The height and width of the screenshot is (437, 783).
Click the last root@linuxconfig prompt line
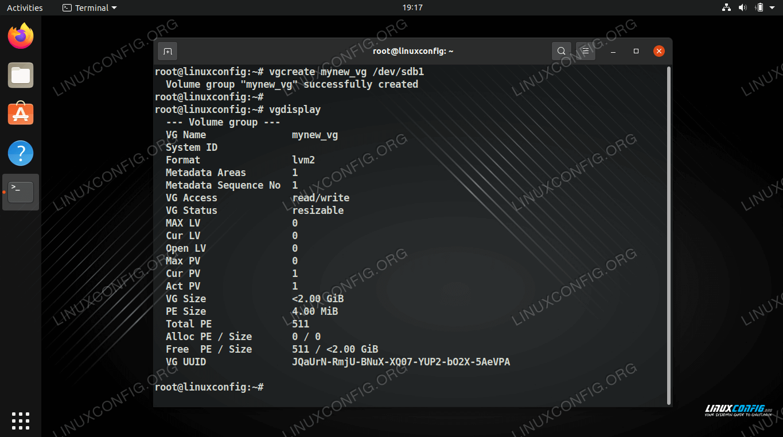[x=209, y=387]
